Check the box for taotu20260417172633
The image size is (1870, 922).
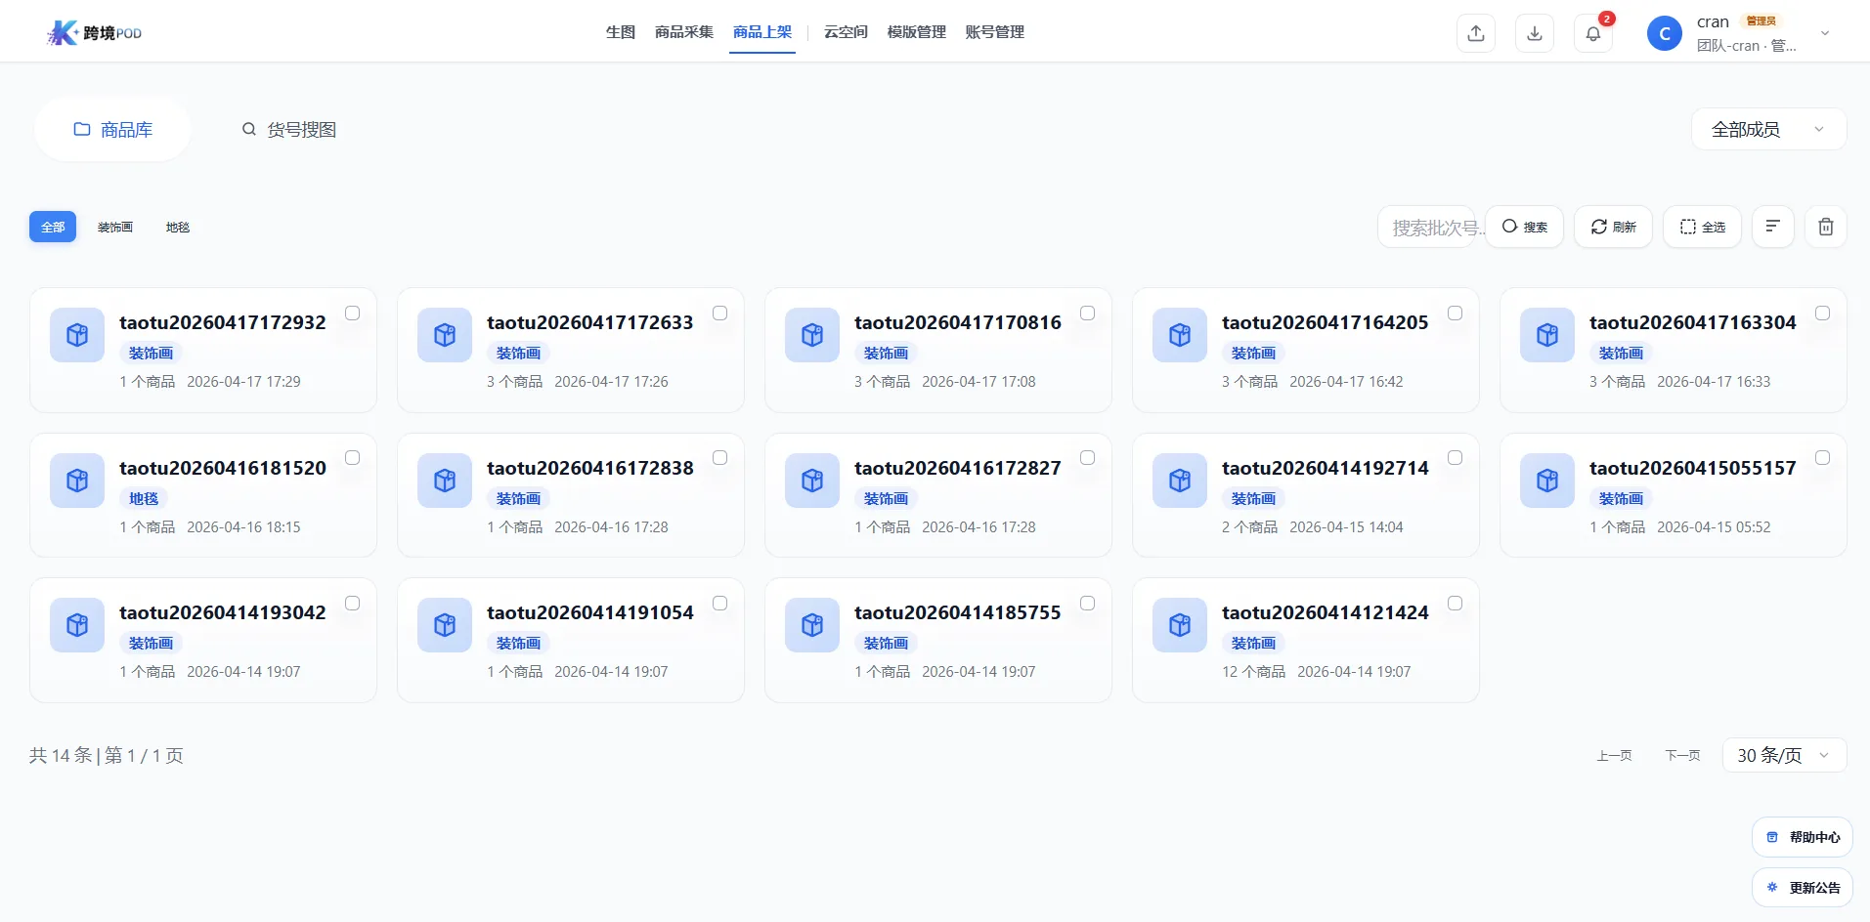(x=719, y=314)
